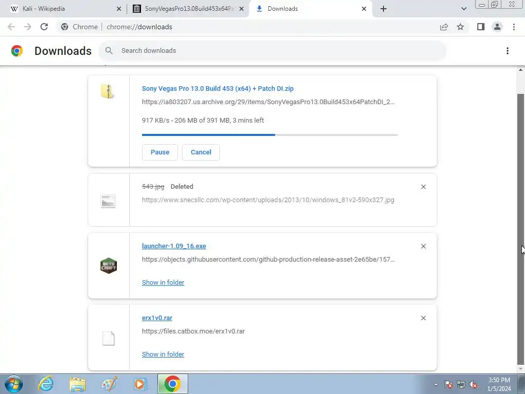Click the Chrome taskbar button
This screenshot has height=394, width=525.
click(173, 384)
